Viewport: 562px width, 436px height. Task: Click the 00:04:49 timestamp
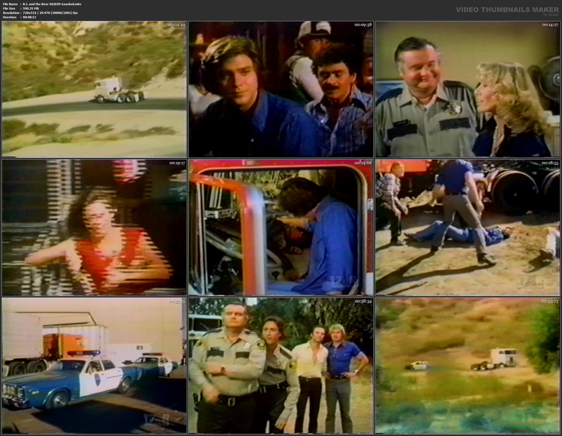[176, 25]
